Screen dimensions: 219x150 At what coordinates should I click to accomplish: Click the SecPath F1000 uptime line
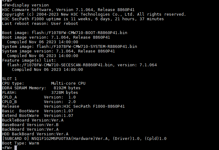click(x=83, y=19)
